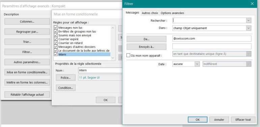260x127 pixels.
Task: Click the 'Colonnes...' button
Action: tap(27, 22)
